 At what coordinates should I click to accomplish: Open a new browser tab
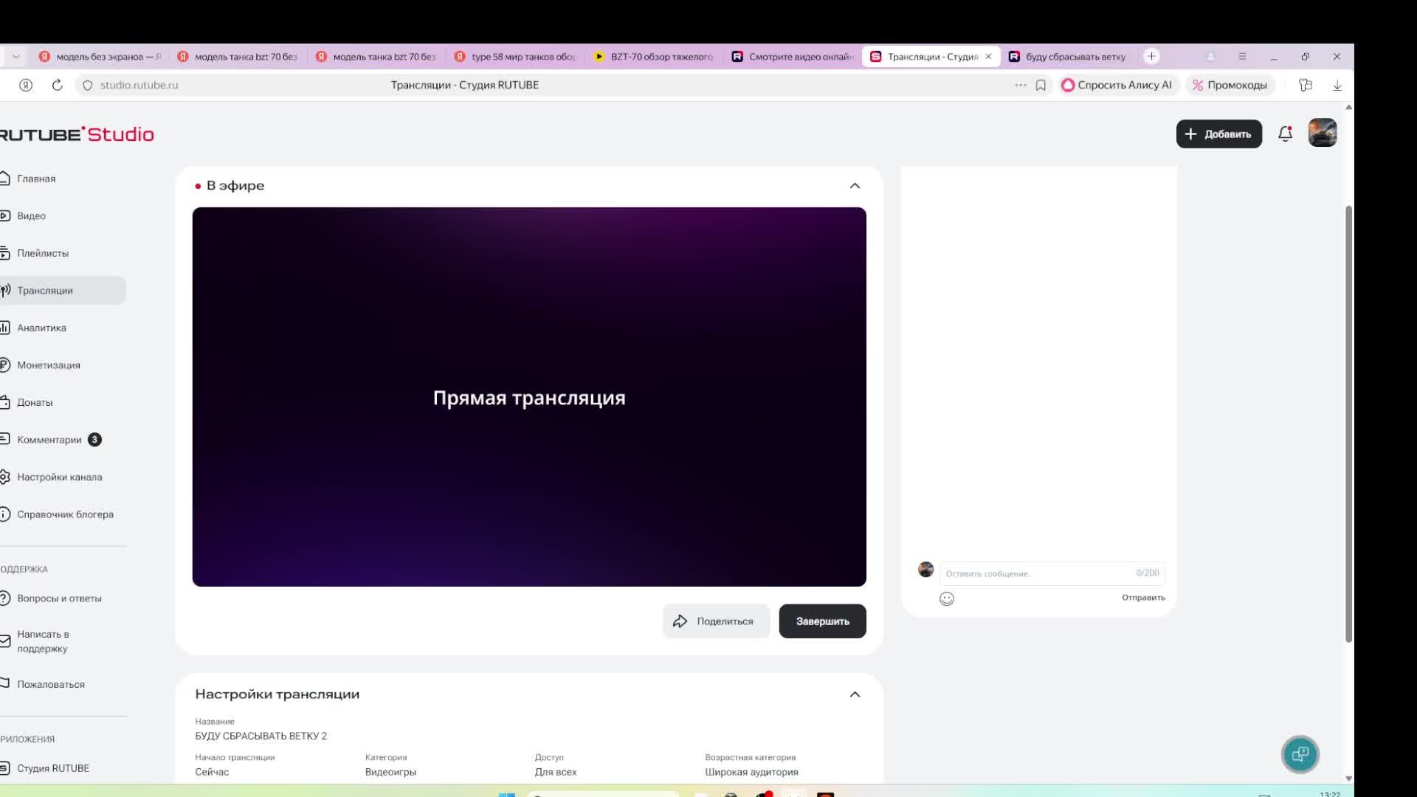(x=1151, y=56)
